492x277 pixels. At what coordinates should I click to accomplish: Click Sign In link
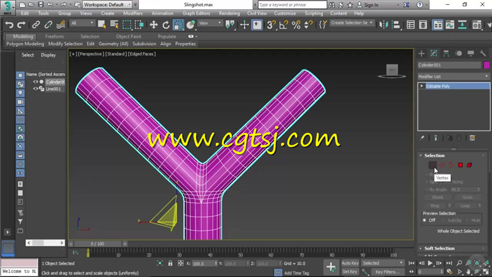click(x=368, y=5)
